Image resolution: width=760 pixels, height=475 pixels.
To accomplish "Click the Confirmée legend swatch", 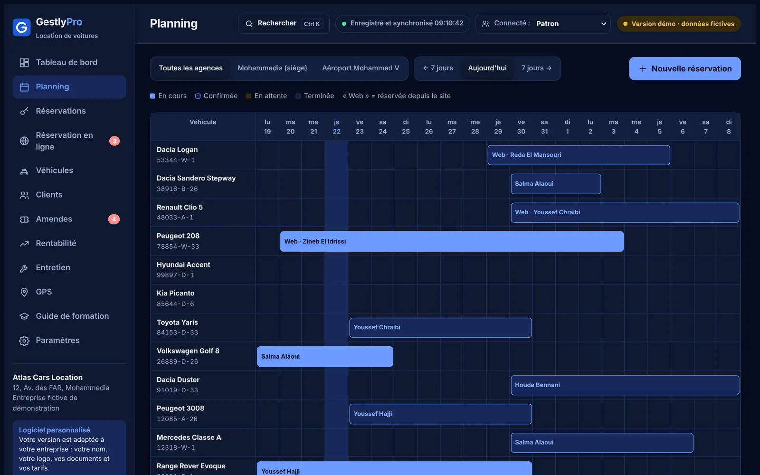I will (x=198, y=96).
